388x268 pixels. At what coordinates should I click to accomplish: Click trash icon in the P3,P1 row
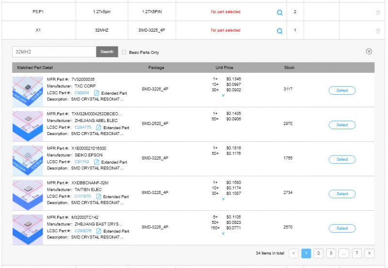(x=378, y=13)
